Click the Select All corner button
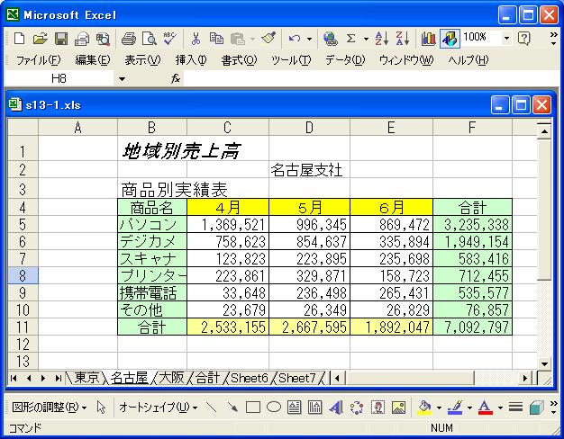 (x=23, y=127)
